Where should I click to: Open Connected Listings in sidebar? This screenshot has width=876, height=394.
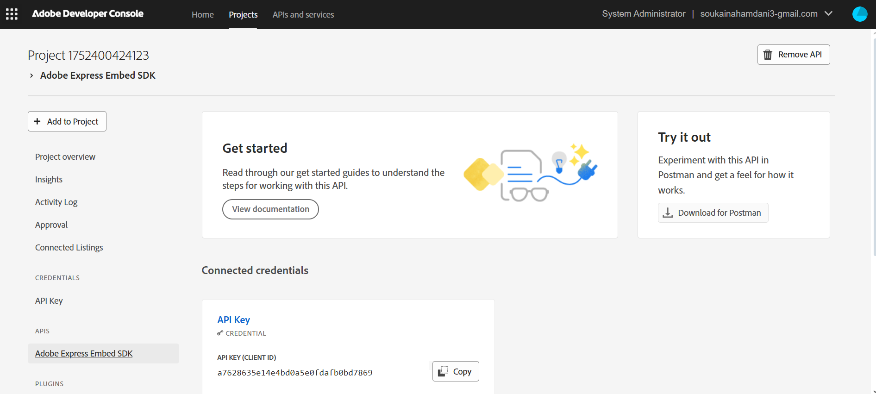pos(69,248)
